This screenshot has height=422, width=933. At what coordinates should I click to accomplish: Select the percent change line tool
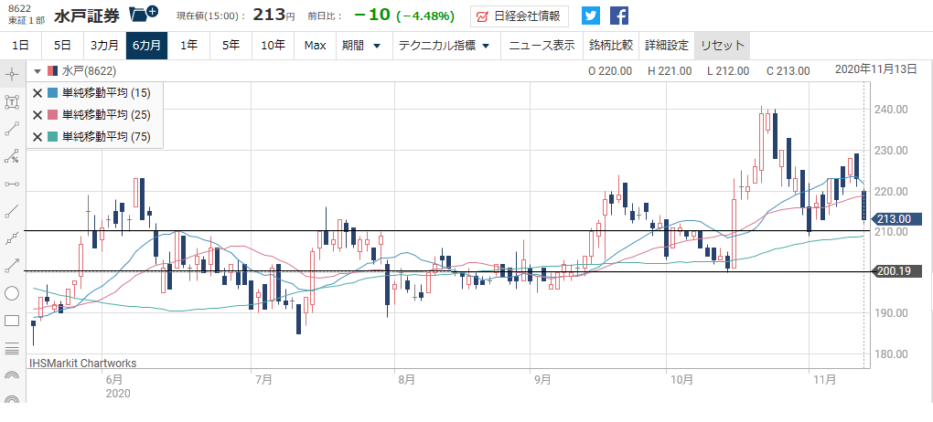pos(12,156)
